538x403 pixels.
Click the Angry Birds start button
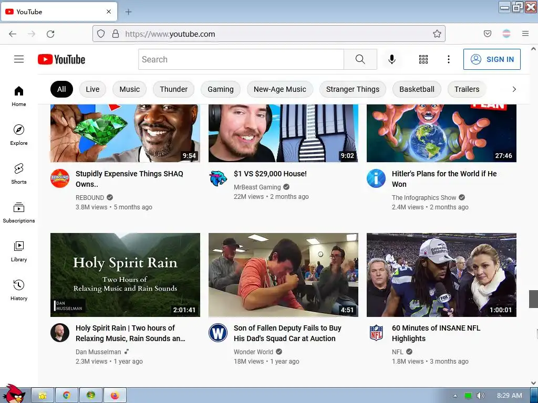coord(14,394)
